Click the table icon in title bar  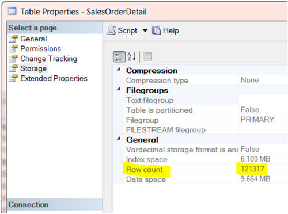pyautogui.click(x=12, y=11)
